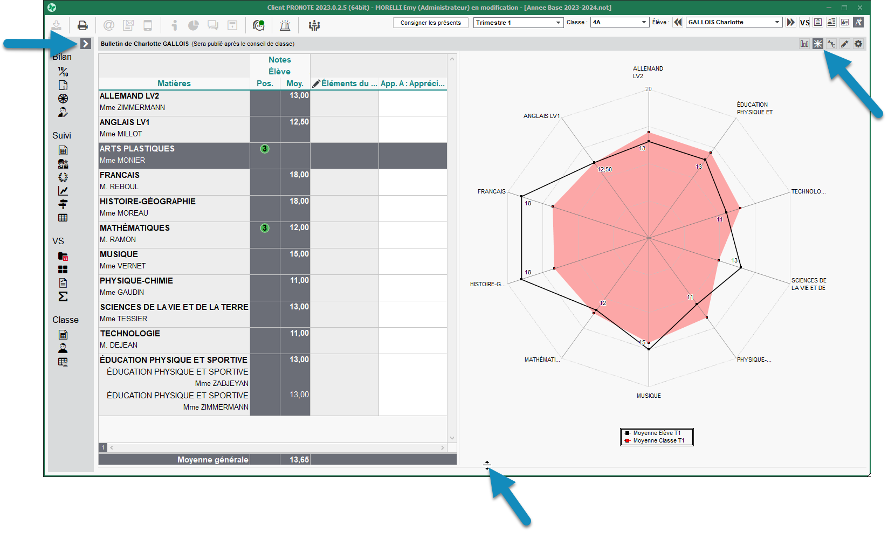Screen dimensions: 888x539
Task: Click the FRANCAIS average 18,00 cell
Action: 295,182
